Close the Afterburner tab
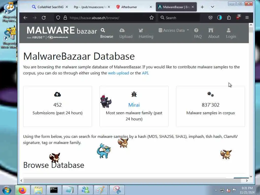This screenshot has width=260, height=195. [151, 7]
